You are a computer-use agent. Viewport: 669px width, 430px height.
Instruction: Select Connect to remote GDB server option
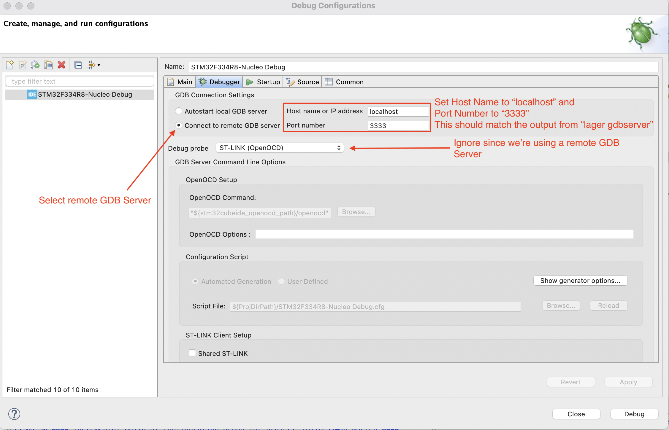click(x=179, y=125)
